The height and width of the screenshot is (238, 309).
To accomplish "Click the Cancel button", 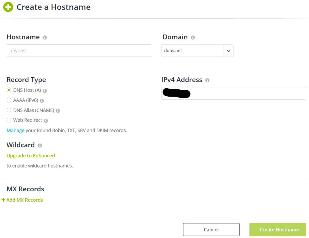I will pos(211,229).
